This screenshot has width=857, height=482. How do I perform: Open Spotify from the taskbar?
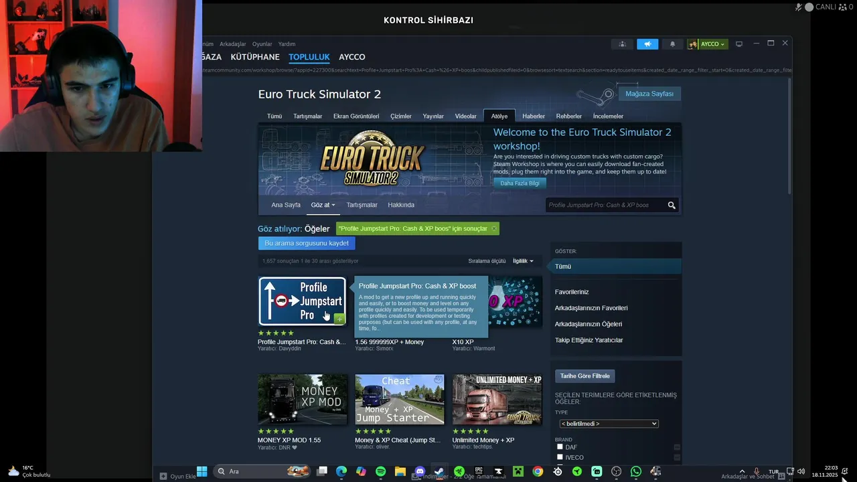380,471
